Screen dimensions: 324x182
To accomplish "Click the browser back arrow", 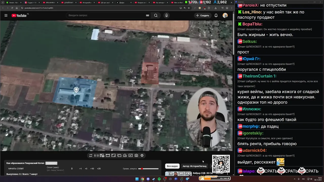I will 3,8.
